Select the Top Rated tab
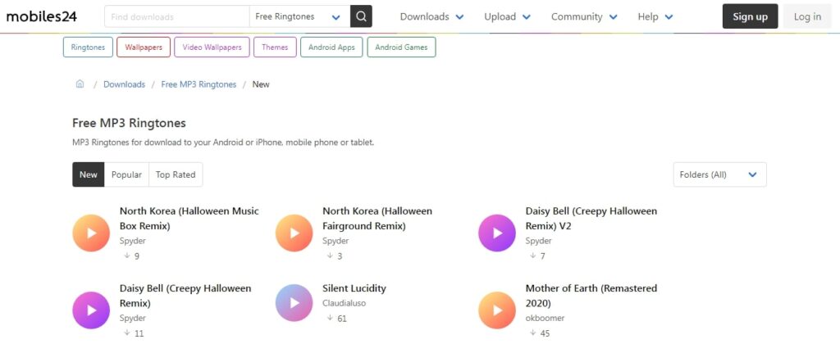 [176, 174]
